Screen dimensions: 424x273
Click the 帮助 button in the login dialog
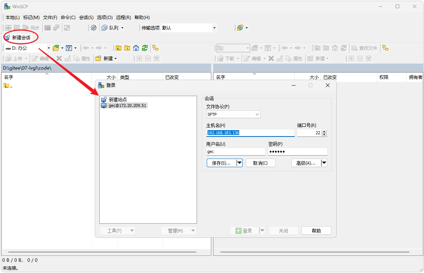[x=316, y=231]
